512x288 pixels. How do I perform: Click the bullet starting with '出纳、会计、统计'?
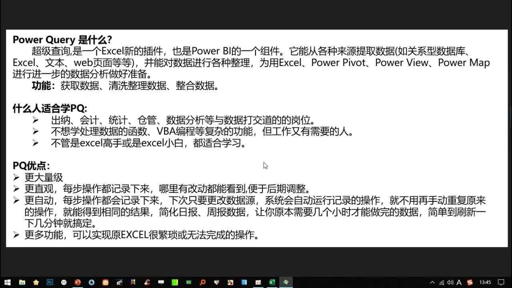[x=183, y=120]
